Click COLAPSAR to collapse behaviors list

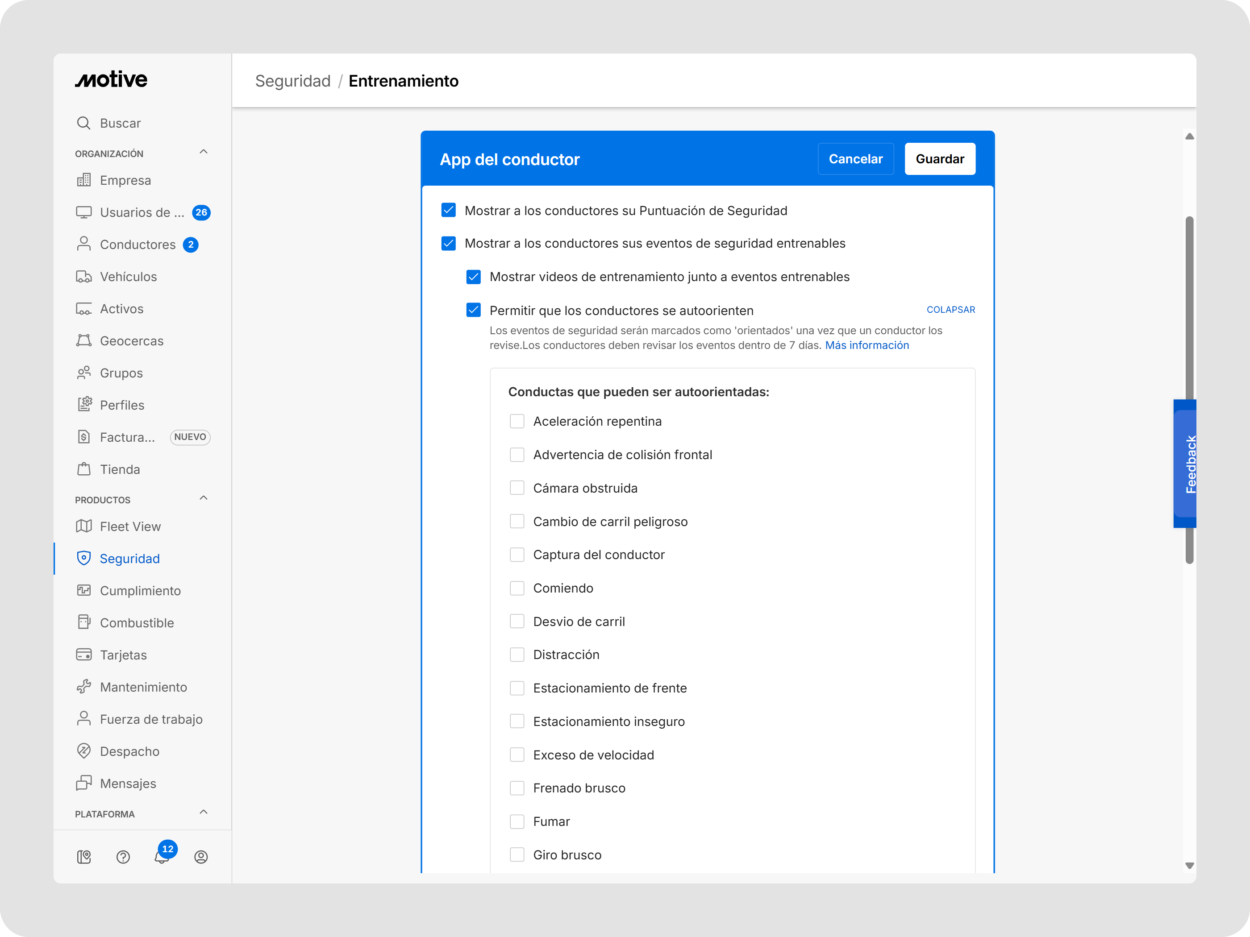[950, 310]
